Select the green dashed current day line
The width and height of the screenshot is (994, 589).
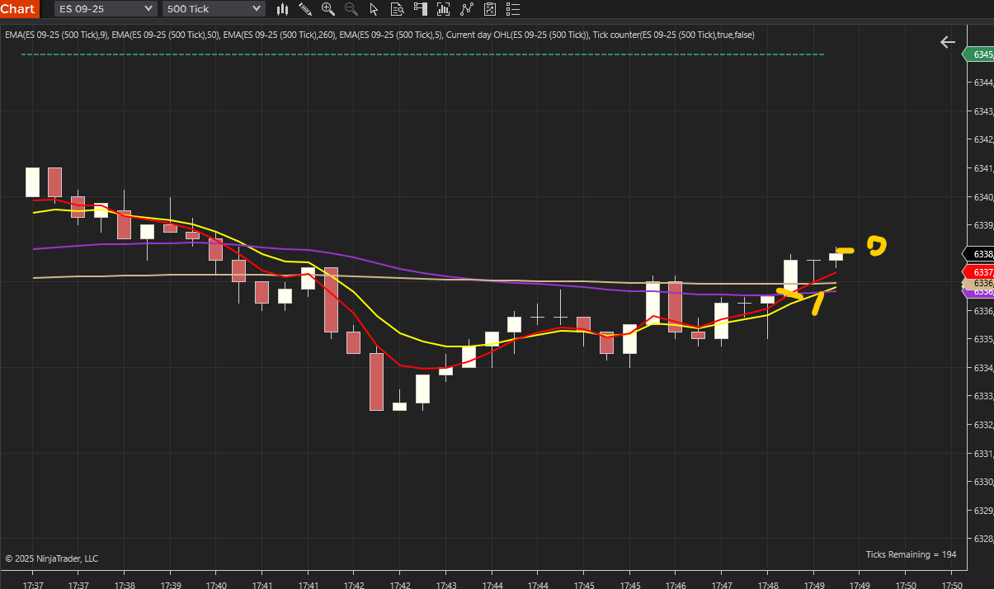(x=422, y=54)
